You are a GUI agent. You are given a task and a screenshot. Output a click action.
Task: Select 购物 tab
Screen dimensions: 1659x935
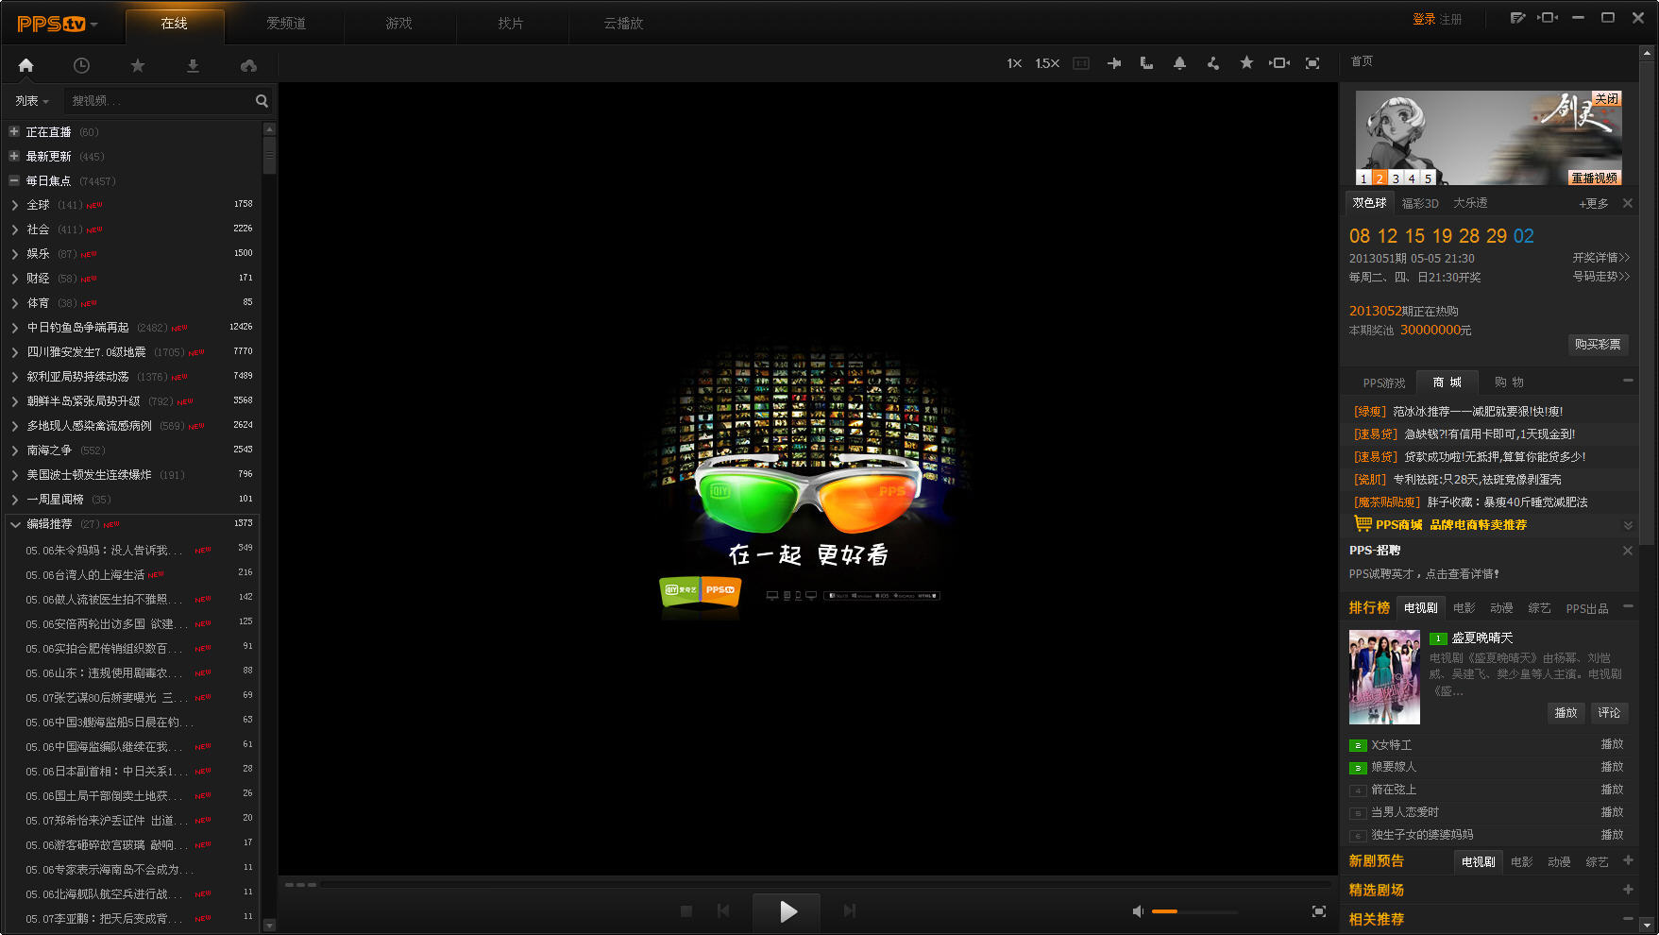[x=1509, y=382]
